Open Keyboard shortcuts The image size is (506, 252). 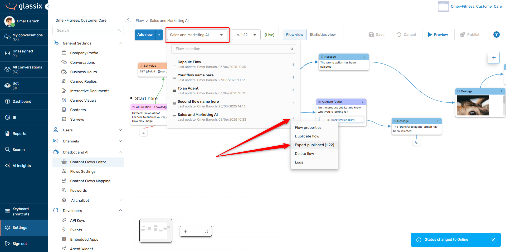coord(24,211)
